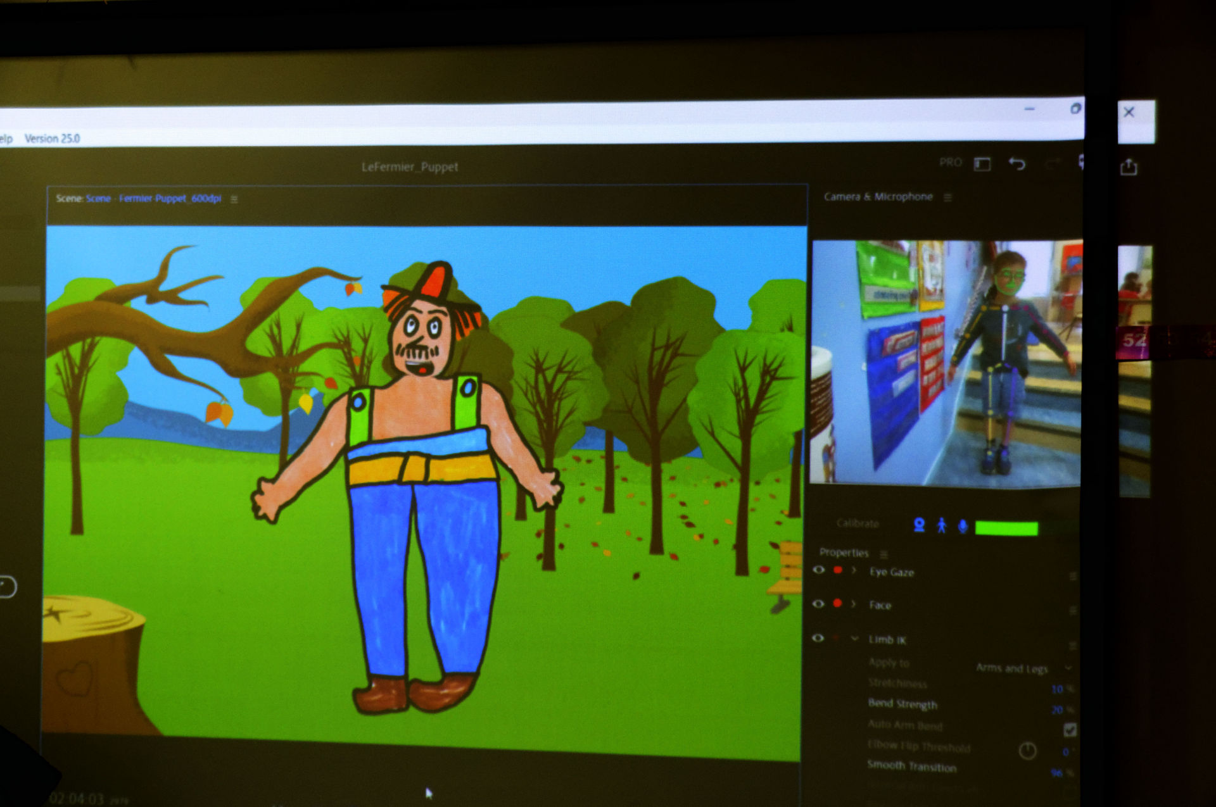
Task: Open the Properties panel menu icon
Action: tap(883, 554)
